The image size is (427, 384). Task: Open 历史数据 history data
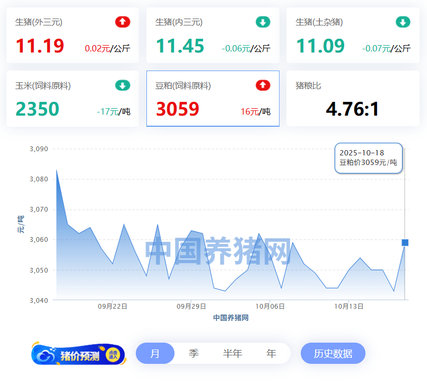[333, 354]
